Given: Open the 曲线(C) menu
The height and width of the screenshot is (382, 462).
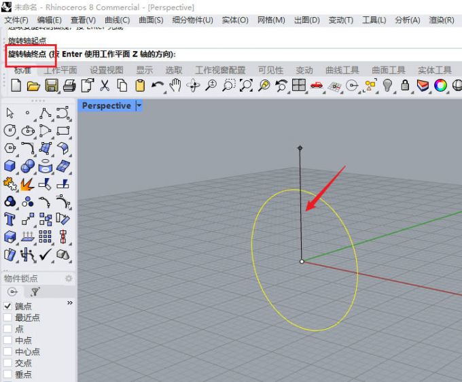Looking at the screenshot, I should click(118, 20).
